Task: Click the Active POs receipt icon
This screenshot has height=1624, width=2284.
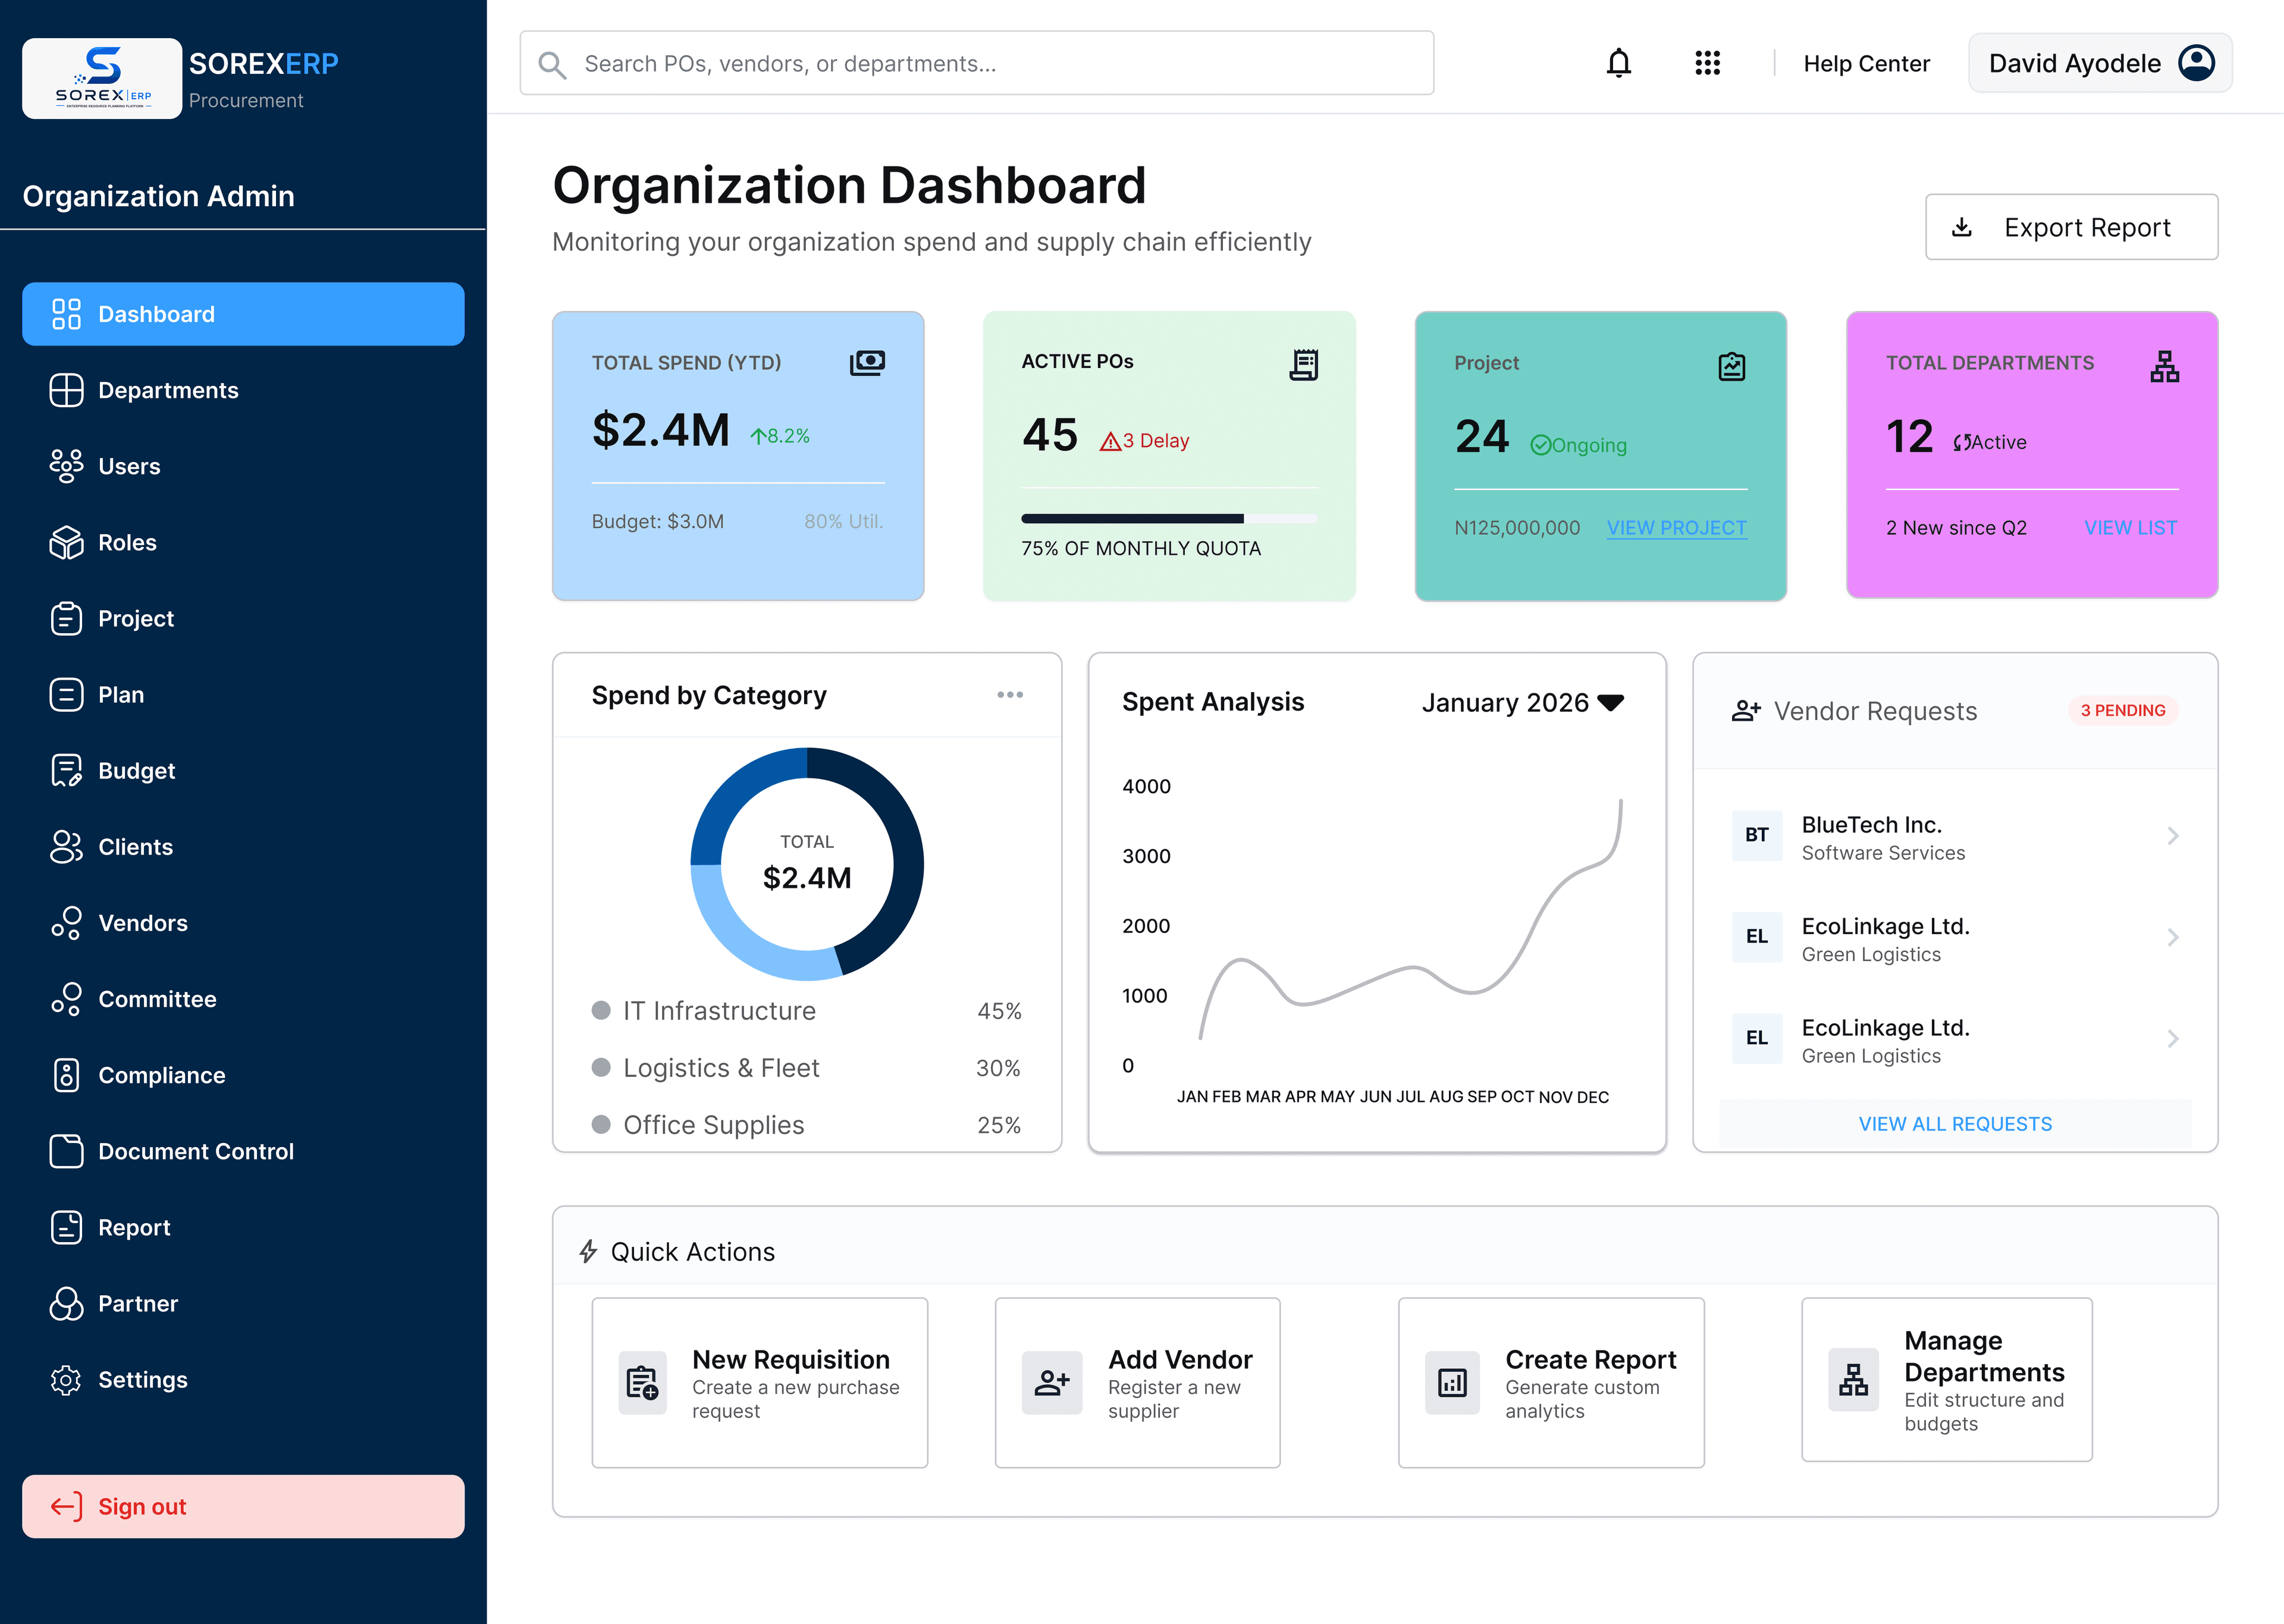Action: click(x=1304, y=365)
